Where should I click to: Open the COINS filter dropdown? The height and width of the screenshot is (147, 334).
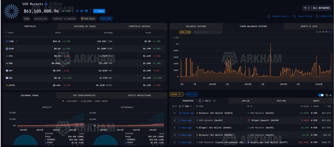[x=176, y=94]
